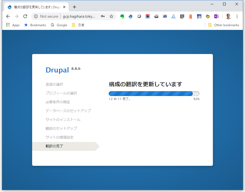The image size is (245, 192).
Task: Click the 必要条件の検証 step
Action: 58,102
